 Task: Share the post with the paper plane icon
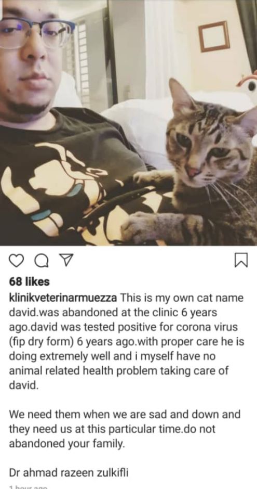pyautogui.click(x=66, y=260)
